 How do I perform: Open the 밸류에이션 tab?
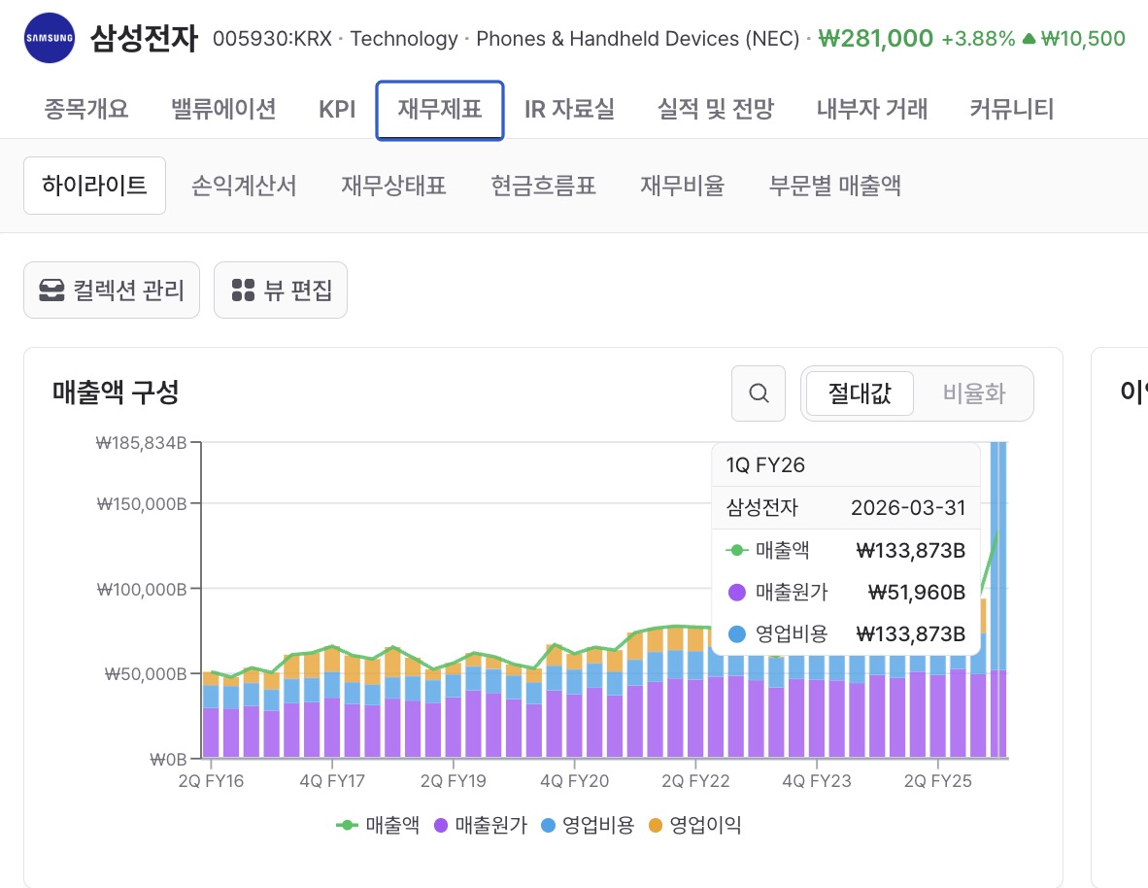[223, 109]
